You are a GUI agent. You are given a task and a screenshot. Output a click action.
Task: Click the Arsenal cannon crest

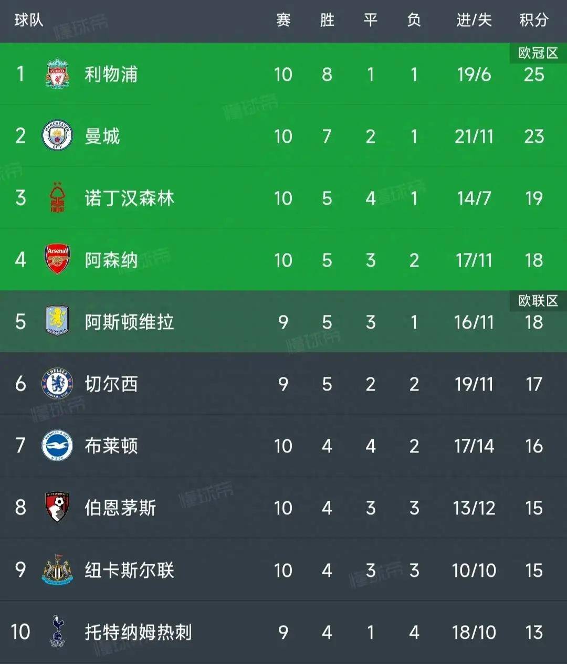tap(57, 259)
